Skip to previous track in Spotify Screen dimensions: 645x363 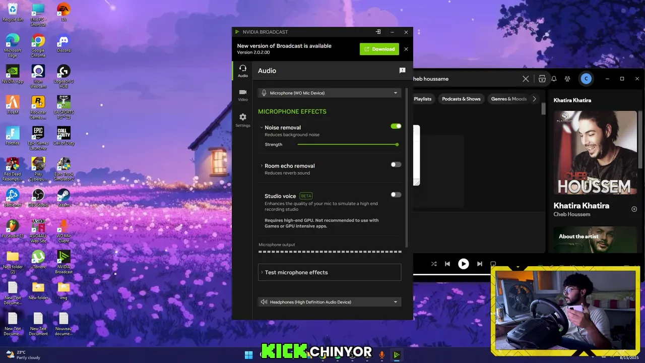pyautogui.click(x=447, y=264)
